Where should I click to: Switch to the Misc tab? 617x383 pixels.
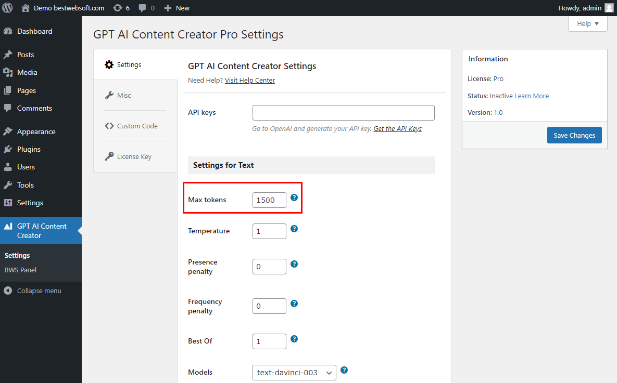(x=135, y=96)
